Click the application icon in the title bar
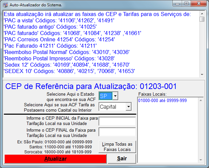The height and width of the screenshot is (168, 209). point(5,5)
